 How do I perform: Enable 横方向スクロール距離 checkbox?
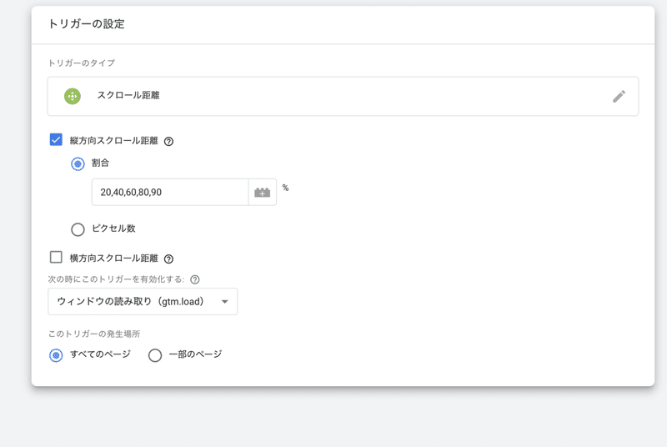point(56,257)
